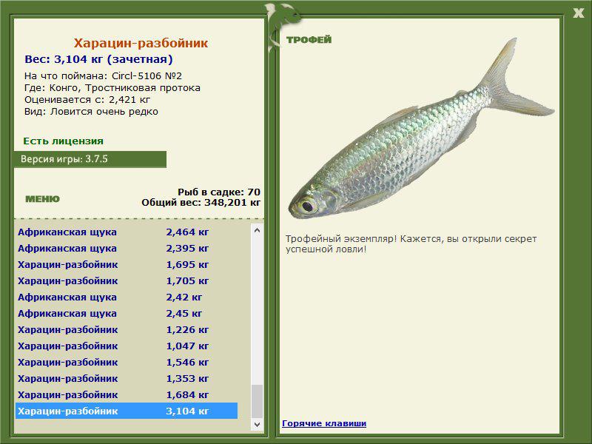Select Африканская щука 2,45 кг row
Viewport: 592px width, 444px height.
[x=127, y=313]
